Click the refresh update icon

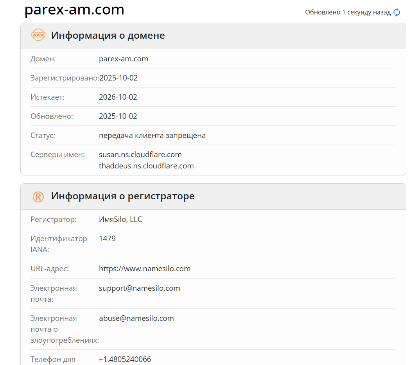(x=397, y=12)
